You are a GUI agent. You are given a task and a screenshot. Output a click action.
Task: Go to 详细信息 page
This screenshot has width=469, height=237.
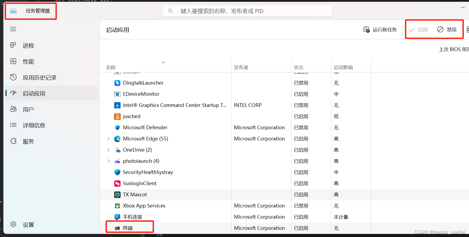[x=51, y=125]
